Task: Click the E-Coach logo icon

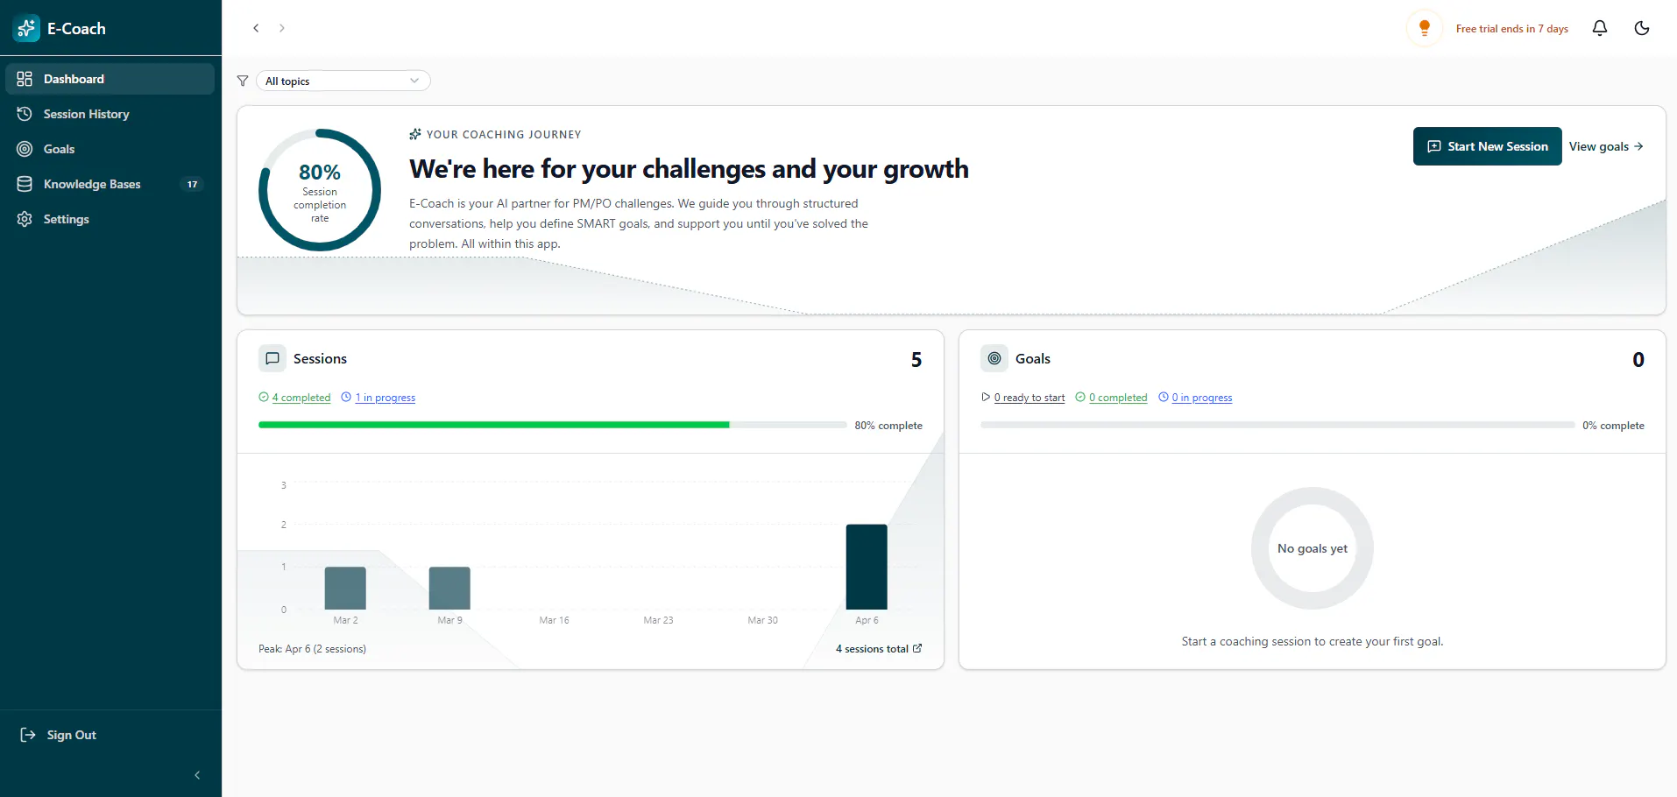Action: pos(26,28)
